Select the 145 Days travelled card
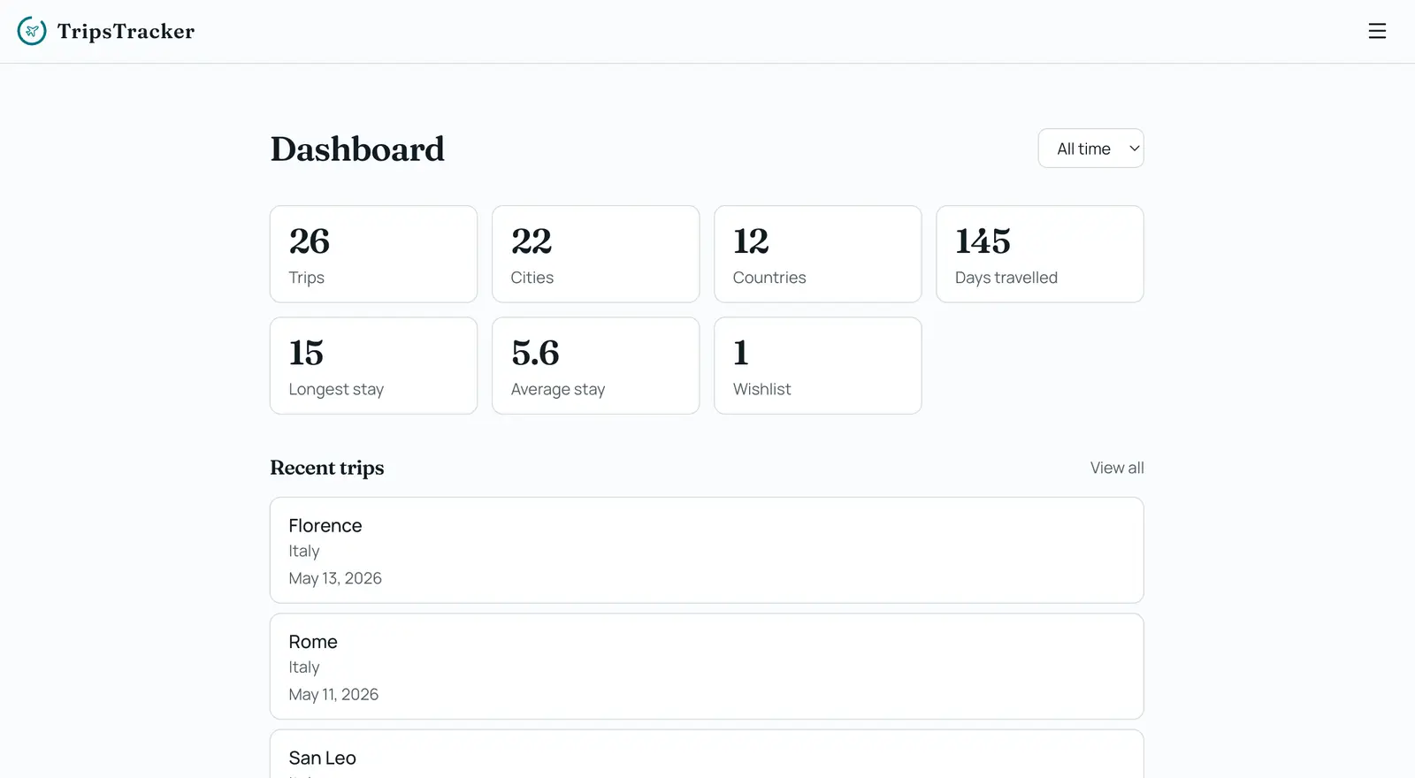 1040,255
